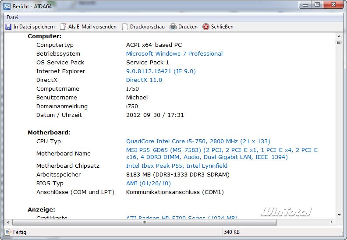Open the AMI (01/26/10) BIOS link

(149, 184)
